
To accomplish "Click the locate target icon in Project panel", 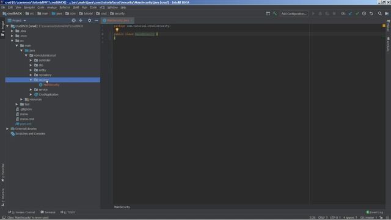I will point(73,20).
